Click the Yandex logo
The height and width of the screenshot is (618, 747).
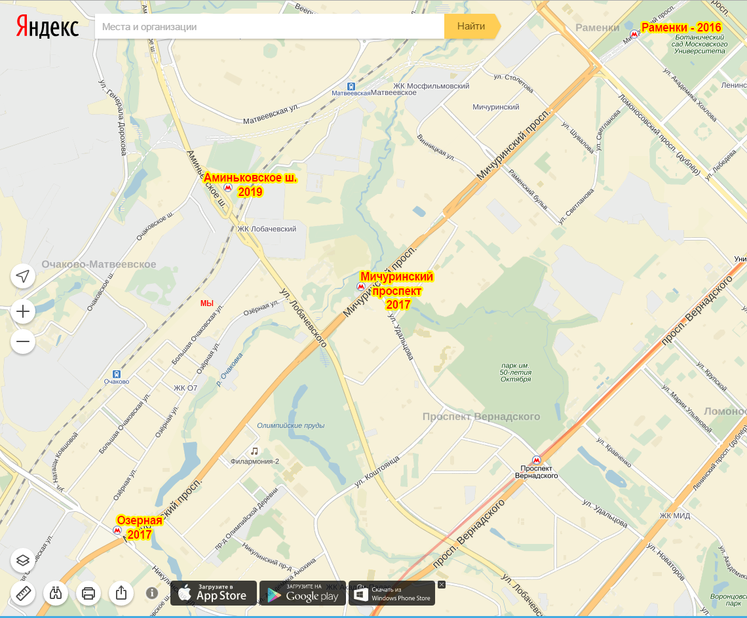47,27
